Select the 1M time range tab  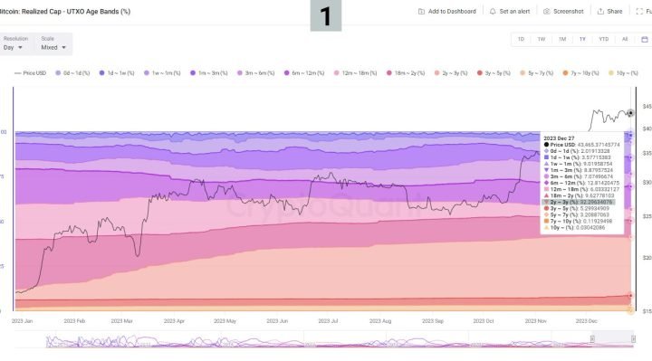point(562,40)
